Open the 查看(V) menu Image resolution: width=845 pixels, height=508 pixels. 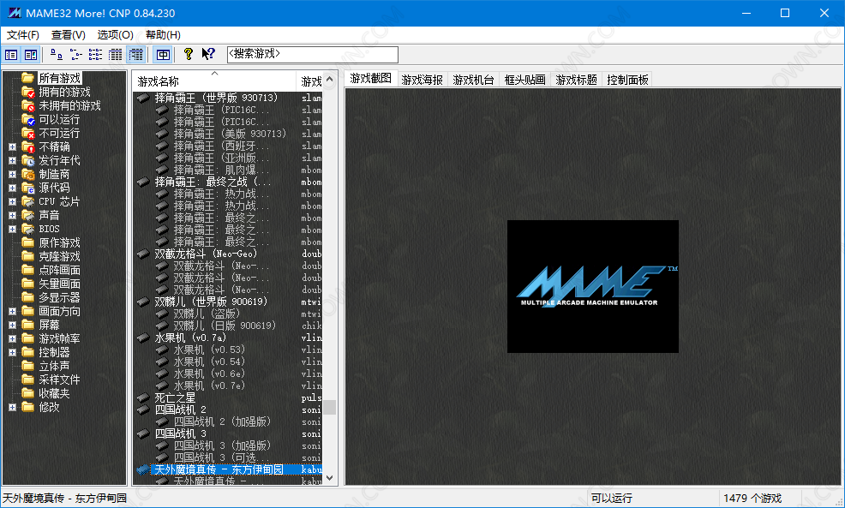tap(69, 35)
